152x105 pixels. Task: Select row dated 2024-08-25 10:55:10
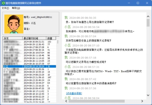tap(30, 72)
